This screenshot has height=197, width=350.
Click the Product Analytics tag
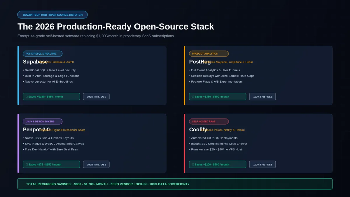[209, 54]
